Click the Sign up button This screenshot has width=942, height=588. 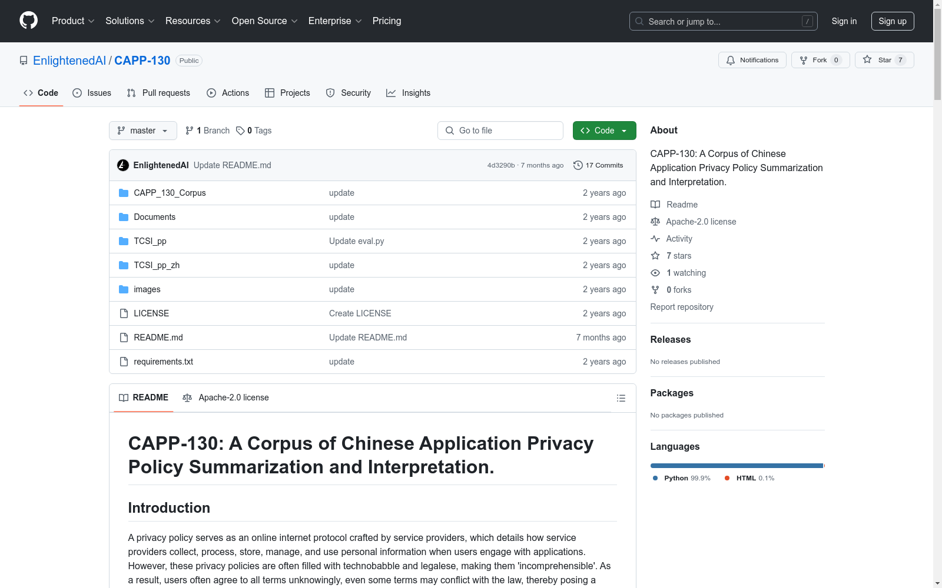(x=893, y=21)
